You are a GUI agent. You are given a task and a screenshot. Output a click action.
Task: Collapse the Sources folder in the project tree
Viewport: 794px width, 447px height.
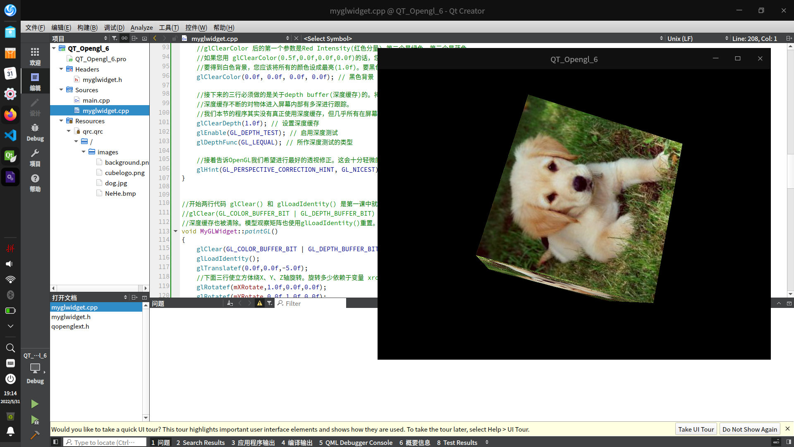[x=61, y=90]
